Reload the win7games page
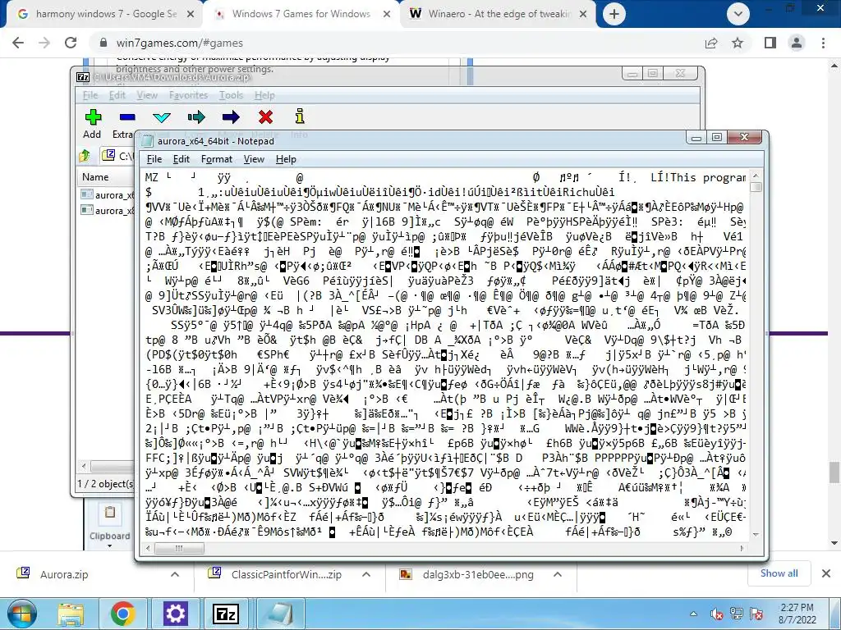841x630 pixels. click(x=71, y=43)
